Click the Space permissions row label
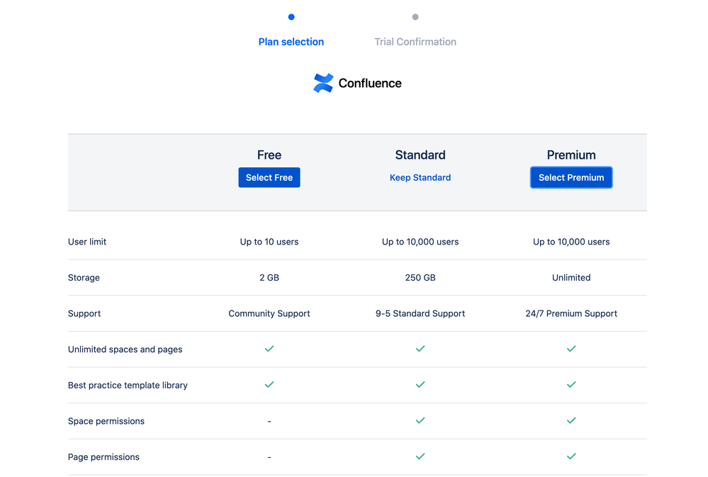708x477 pixels. (x=106, y=421)
